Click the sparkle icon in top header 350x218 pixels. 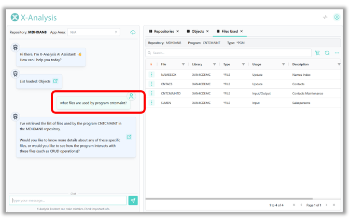pos(325,17)
